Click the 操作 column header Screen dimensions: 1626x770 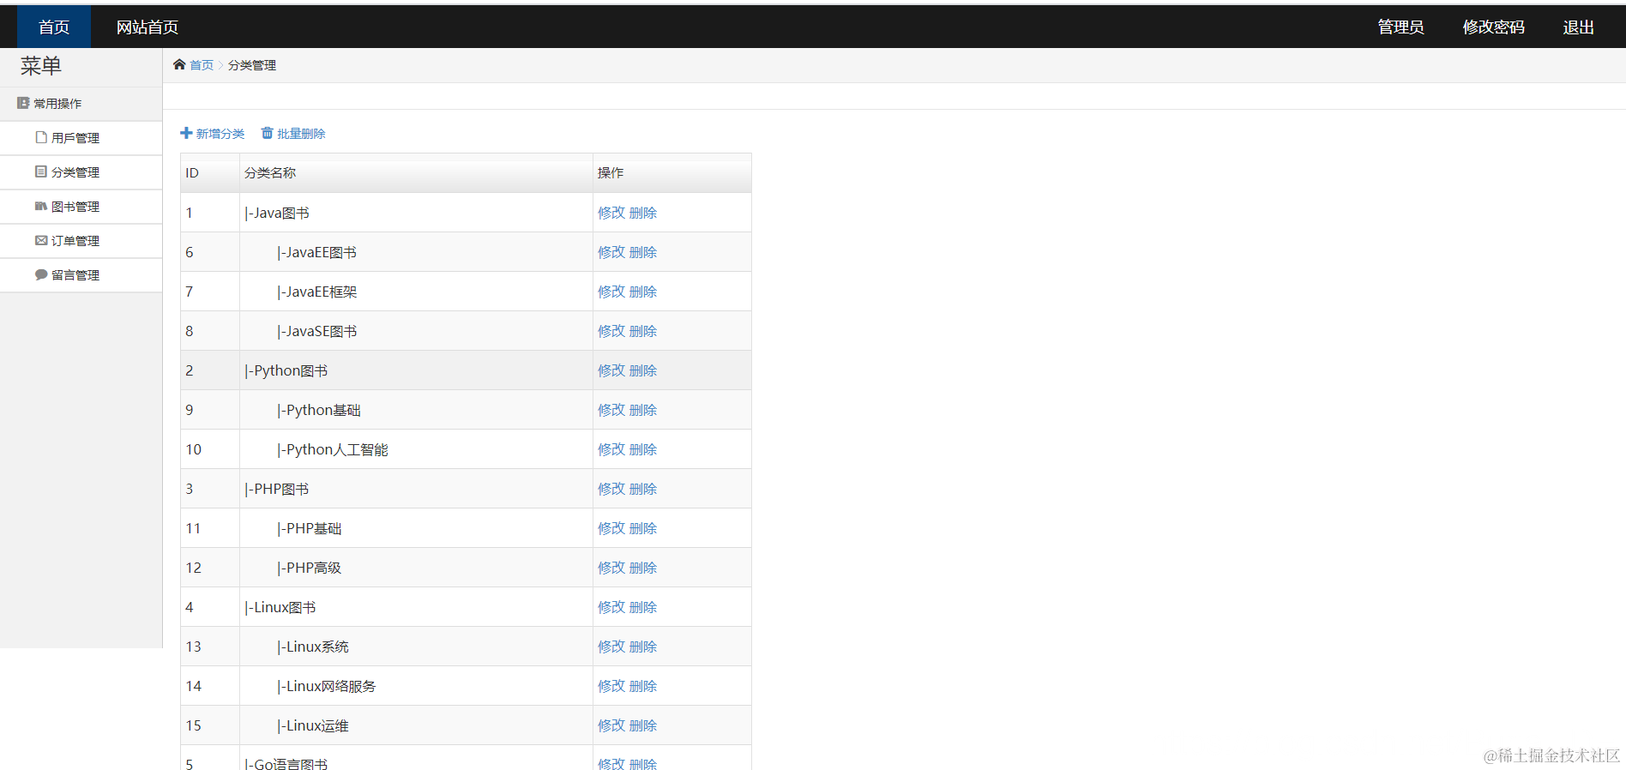(672, 172)
